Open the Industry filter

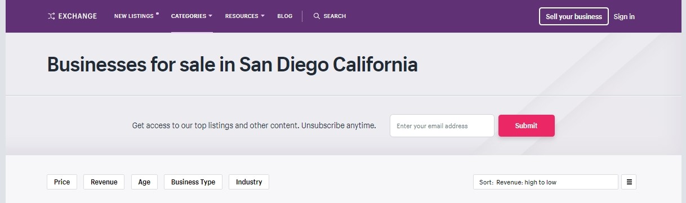pyautogui.click(x=249, y=182)
